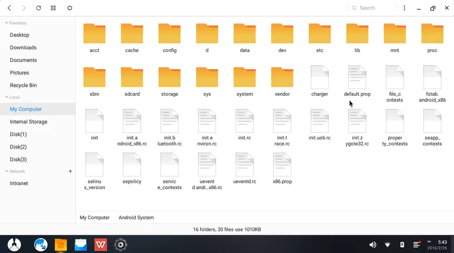The height and width of the screenshot is (253, 454).
Task: Select the selinux_version file
Action: point(94,172)
